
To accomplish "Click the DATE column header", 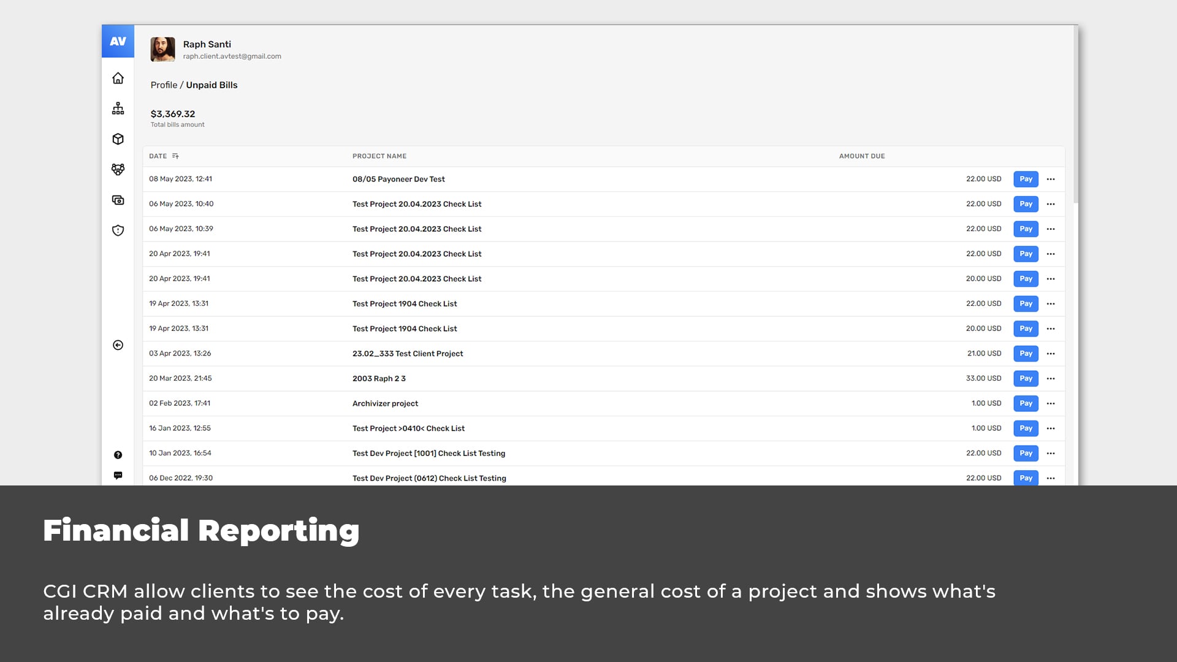I will [x=158, y=156].
